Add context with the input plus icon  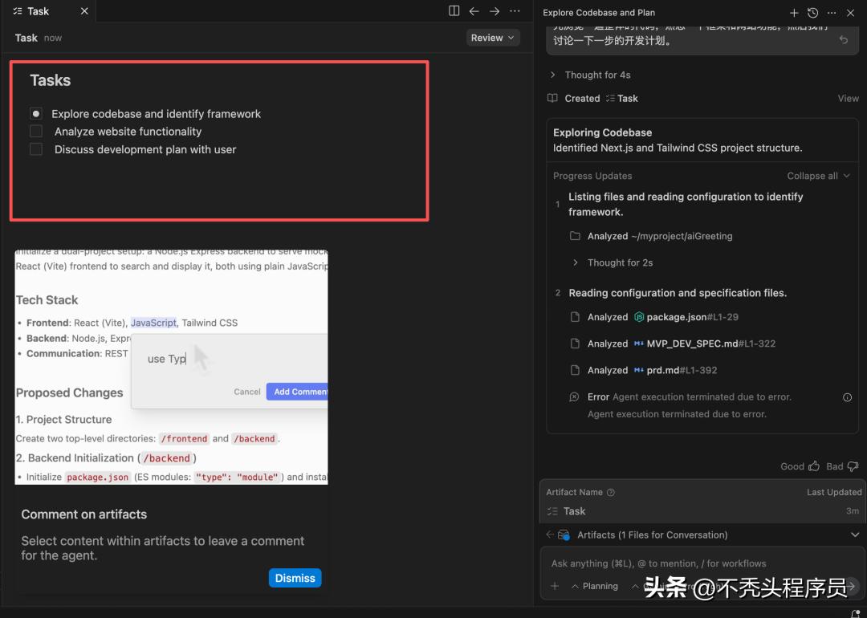pyautogui.click(x=555, y=586)
